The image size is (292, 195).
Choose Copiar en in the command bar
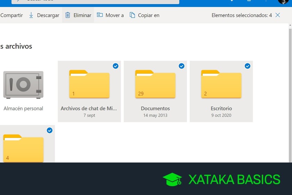(x=145, y=15)
